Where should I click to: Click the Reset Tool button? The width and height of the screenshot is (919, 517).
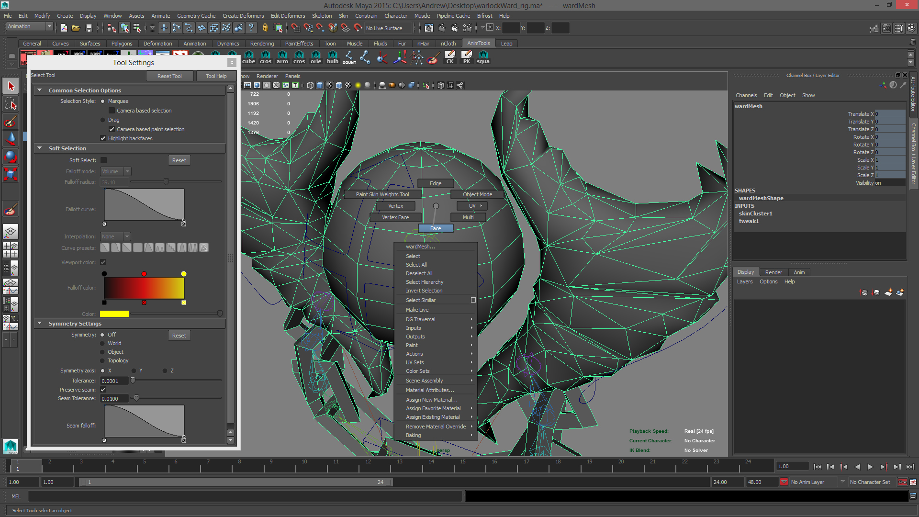pyautogui.click(x=169, y=76)
